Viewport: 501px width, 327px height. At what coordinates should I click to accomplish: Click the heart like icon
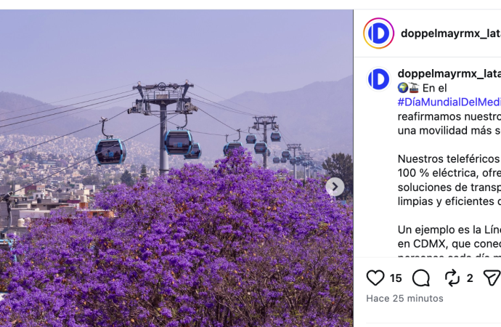(375, 278)
